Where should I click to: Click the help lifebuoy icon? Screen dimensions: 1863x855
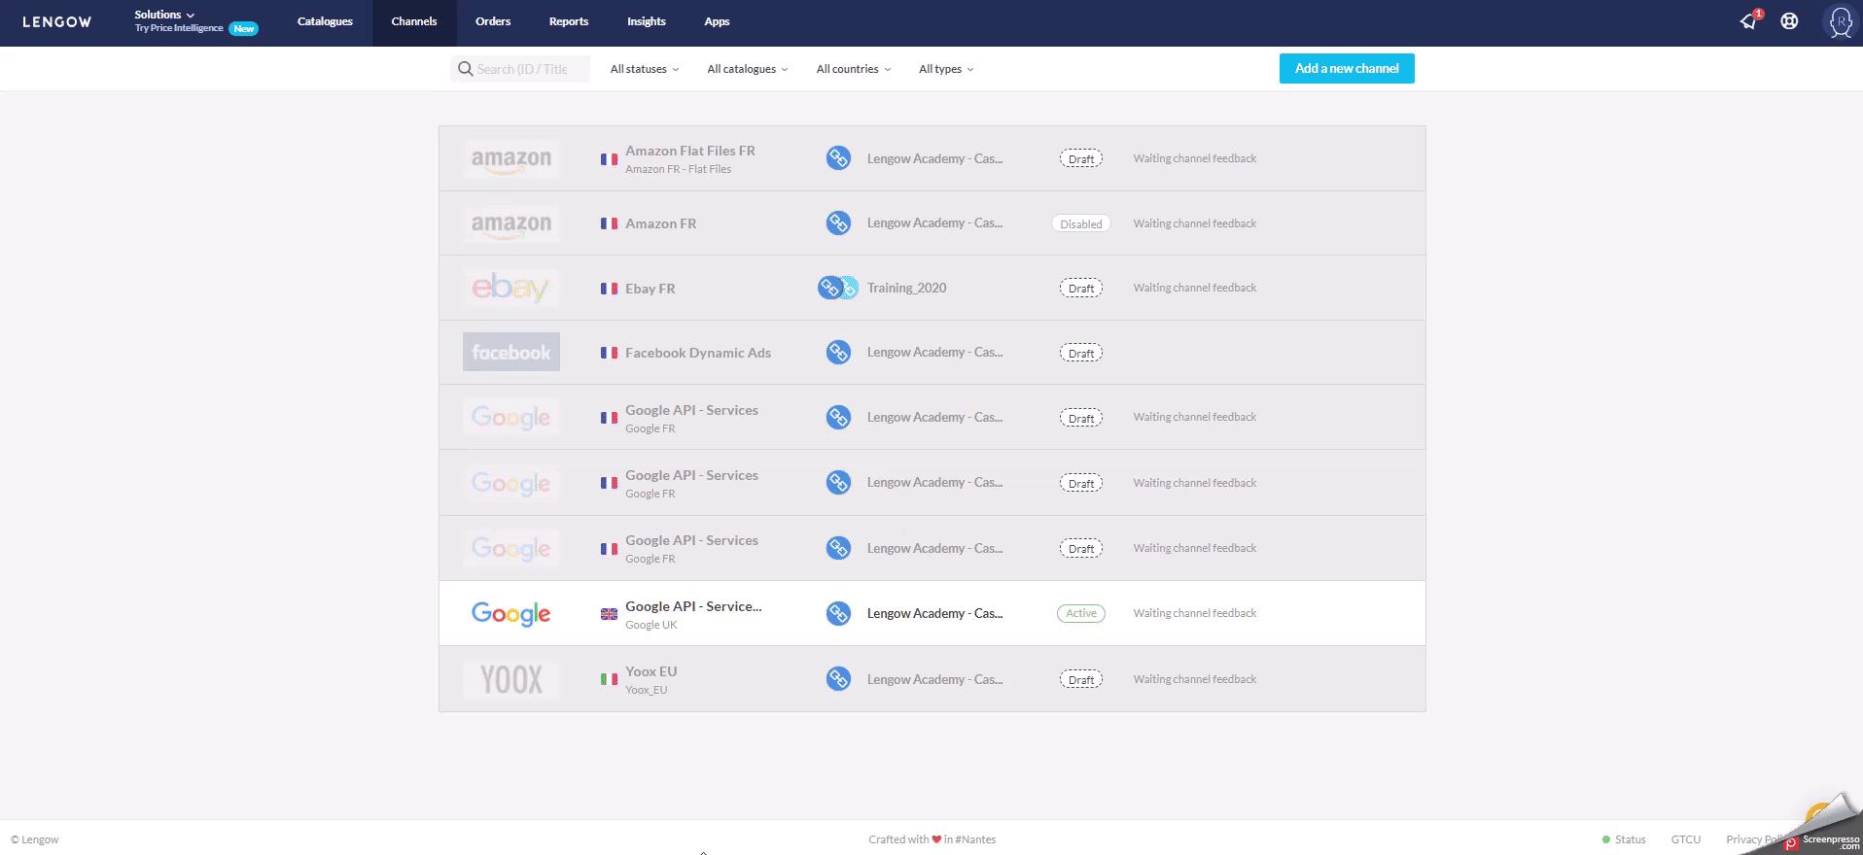[x=1789, y=21]
